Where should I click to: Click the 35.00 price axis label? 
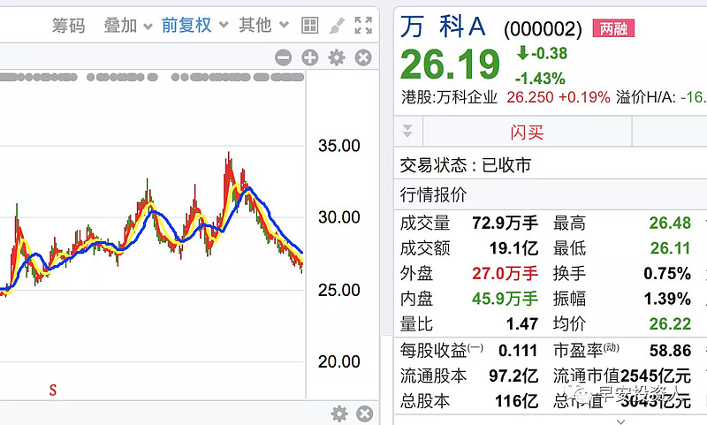(x=339, y=146)
